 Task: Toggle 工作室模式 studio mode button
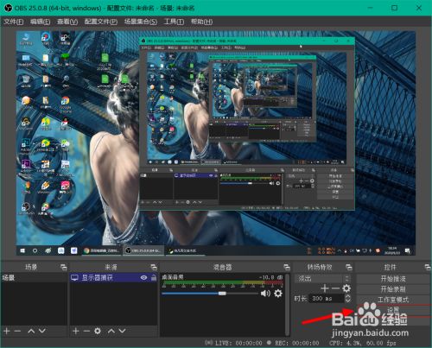[x=393, y=300]
